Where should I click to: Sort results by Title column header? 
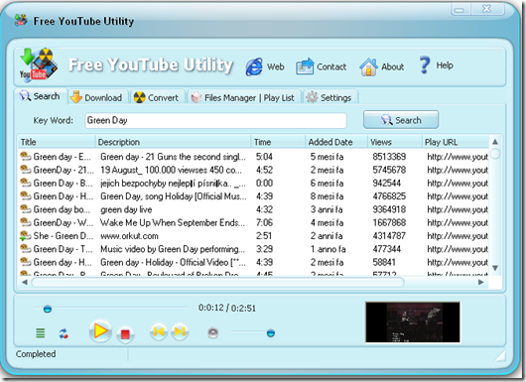click(57, 142)
